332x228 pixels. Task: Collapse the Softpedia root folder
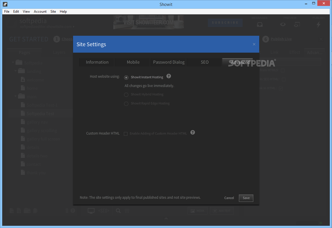(x=13, y=62)
